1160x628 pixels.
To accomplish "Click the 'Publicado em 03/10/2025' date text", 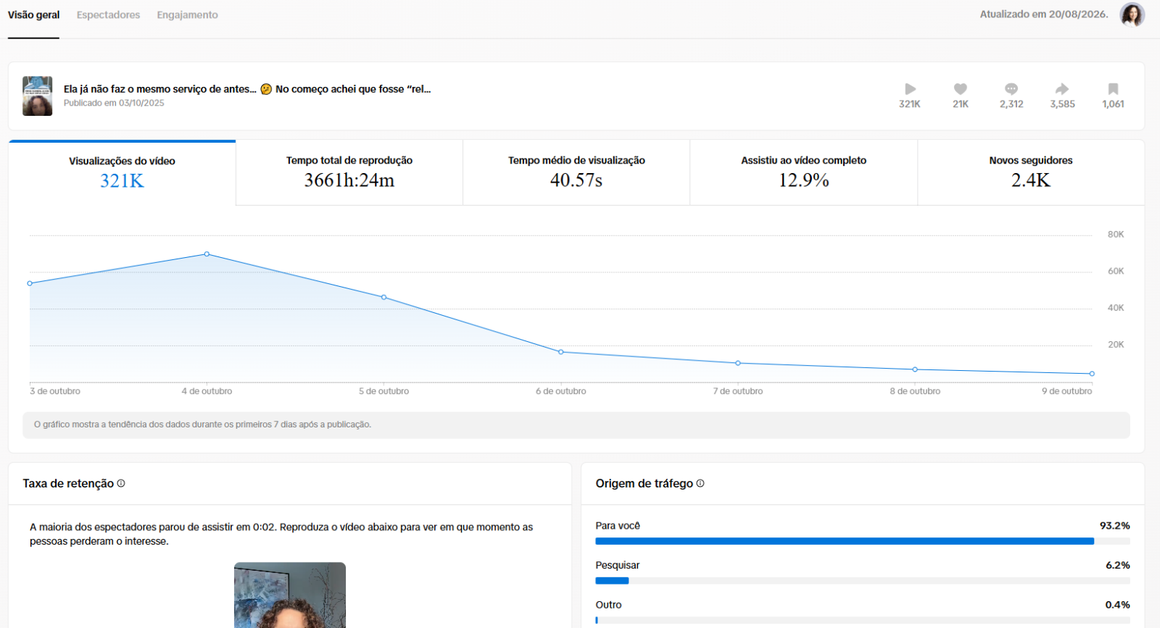I will pos(114,103).
